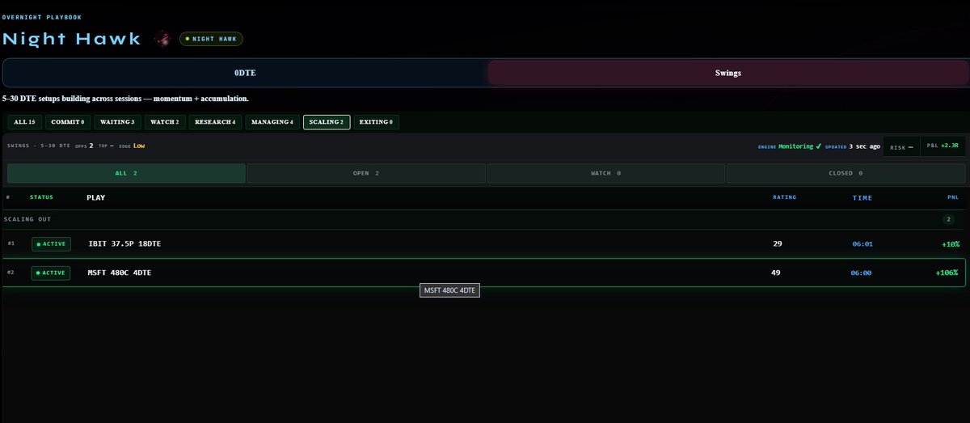The width and height of the screenshot is (970, 423).
Task: Sort by the RATING column header
Action: pyautogui.click(x=784, y=197)
